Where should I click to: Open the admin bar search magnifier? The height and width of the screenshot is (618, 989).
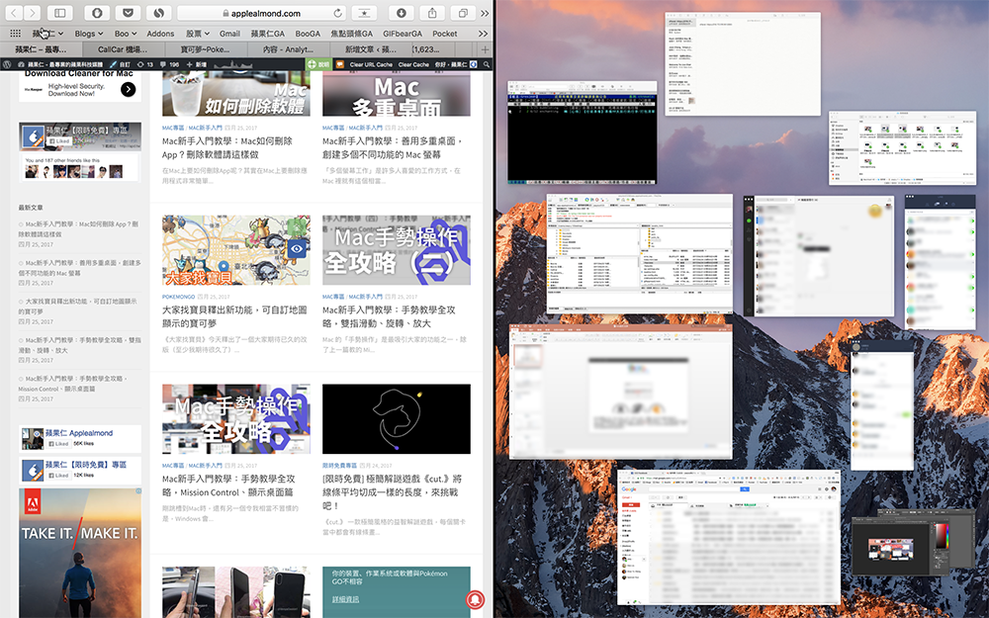[x=487, y=64]
